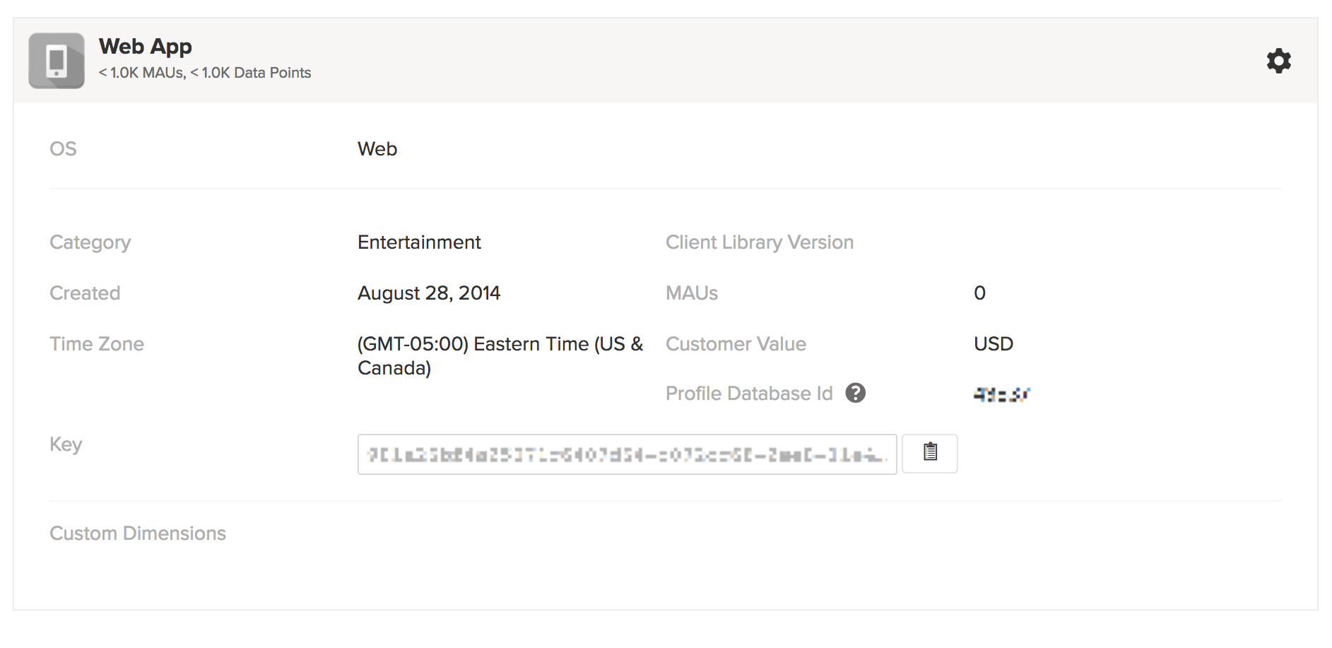
Task: Show help for Profile Database Id
Action: click(x=855, y=393)
